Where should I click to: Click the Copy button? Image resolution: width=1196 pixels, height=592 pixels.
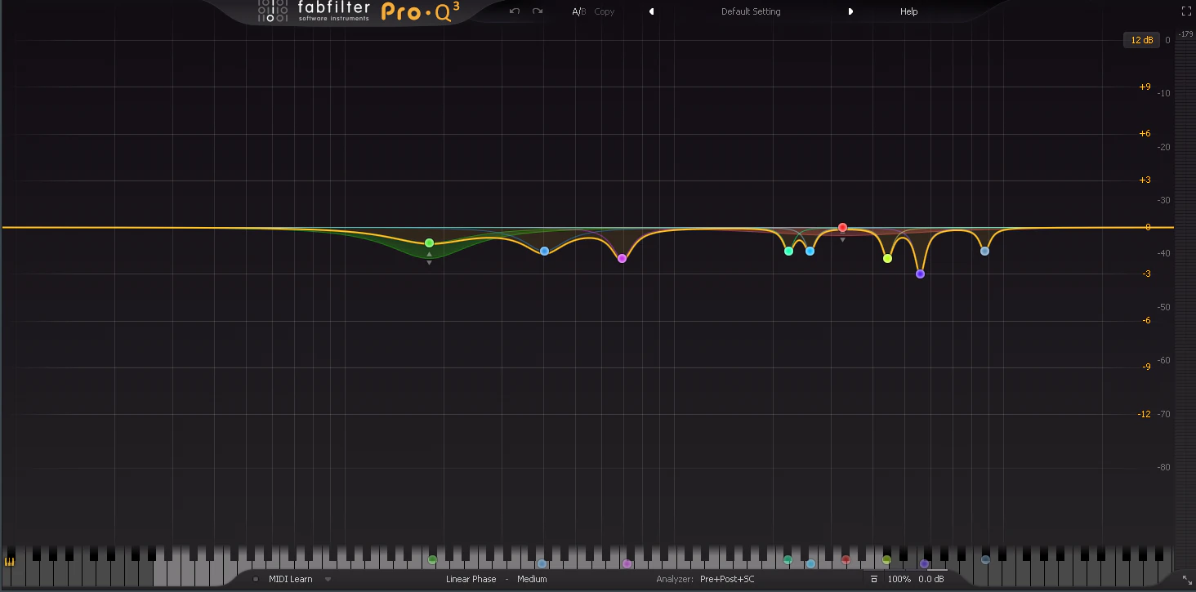[x=604, y=11]
